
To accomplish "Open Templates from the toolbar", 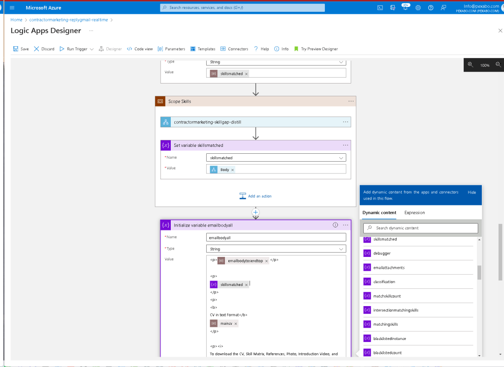I will [x=203, y=49].
